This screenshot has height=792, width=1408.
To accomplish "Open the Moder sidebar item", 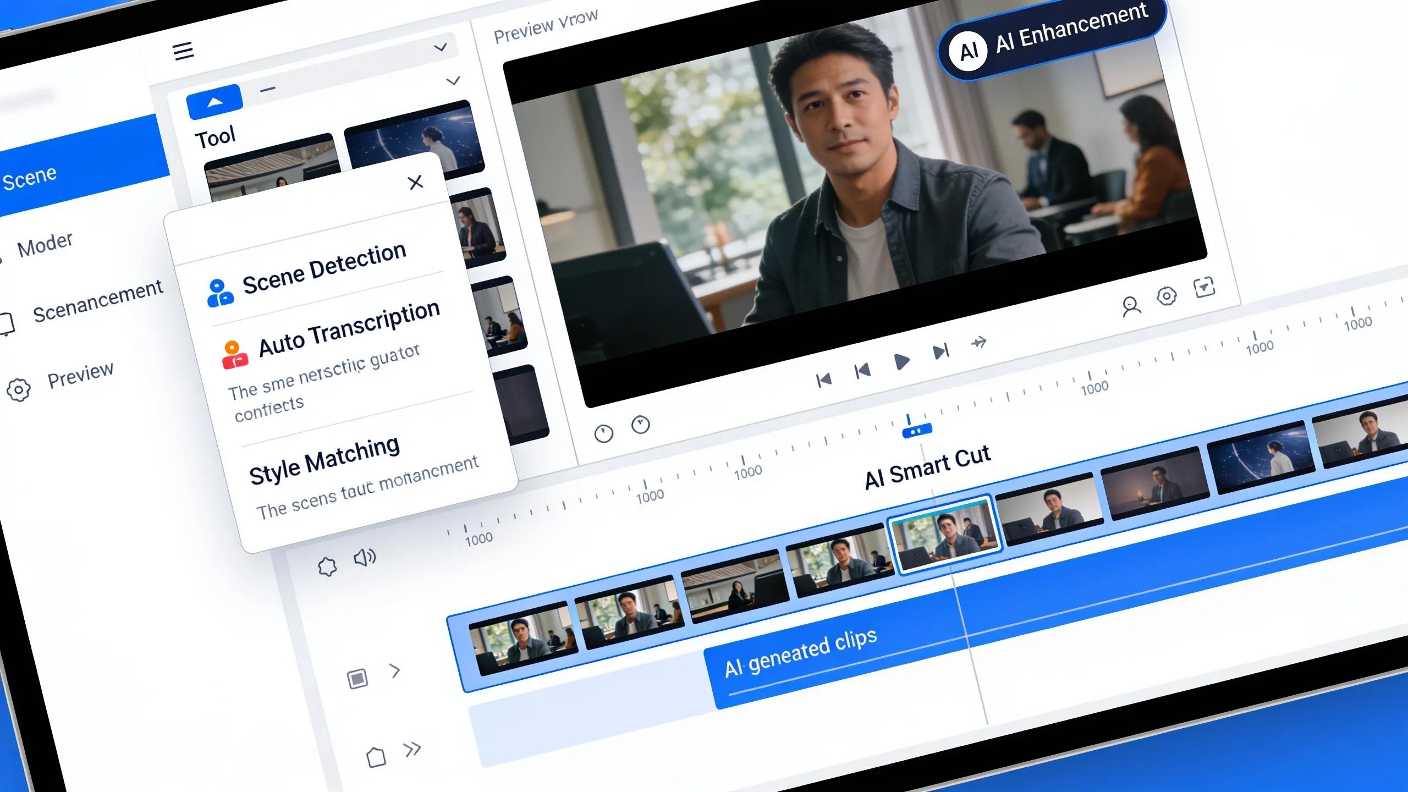I will pyautogui.click(x=45, y=245).
